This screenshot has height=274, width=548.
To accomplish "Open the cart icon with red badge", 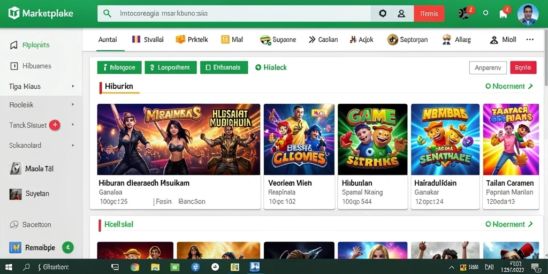I will coord(504,13).
